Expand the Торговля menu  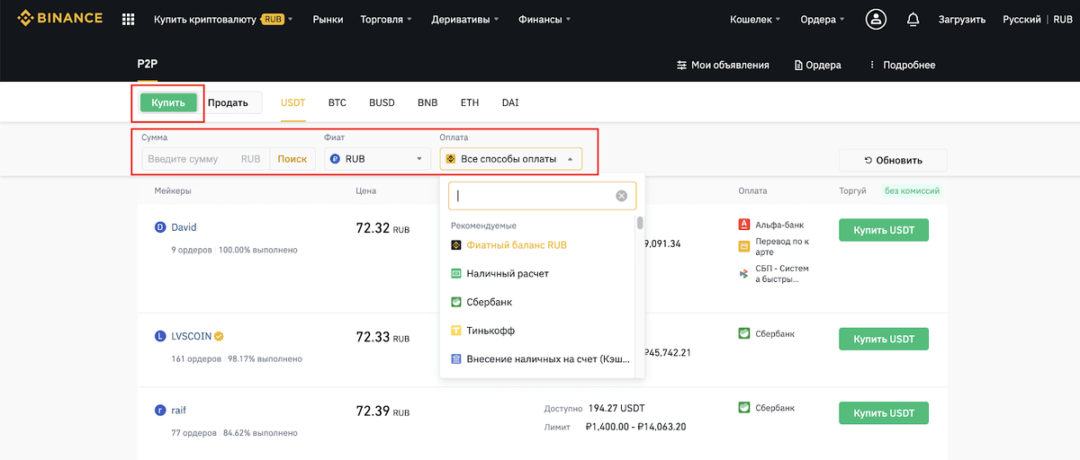pyautogui.click(x=386, y=19)
